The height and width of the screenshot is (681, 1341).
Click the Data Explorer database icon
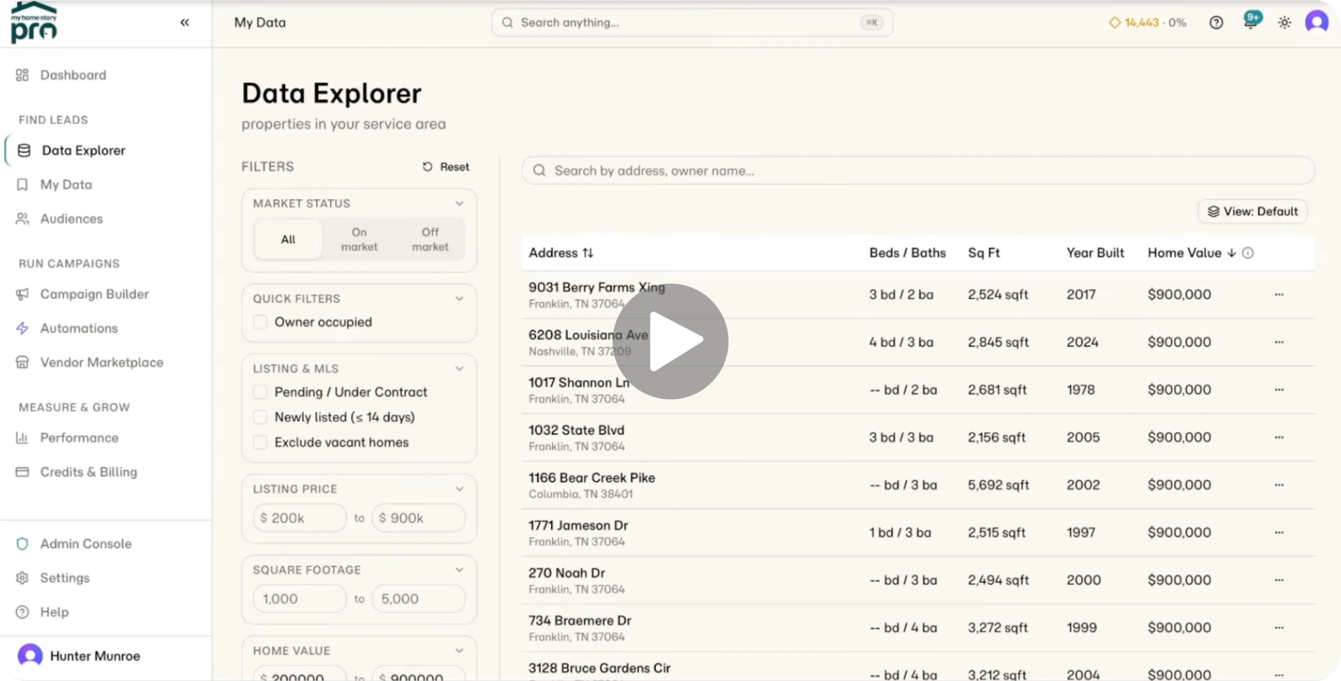pos(24,150)
